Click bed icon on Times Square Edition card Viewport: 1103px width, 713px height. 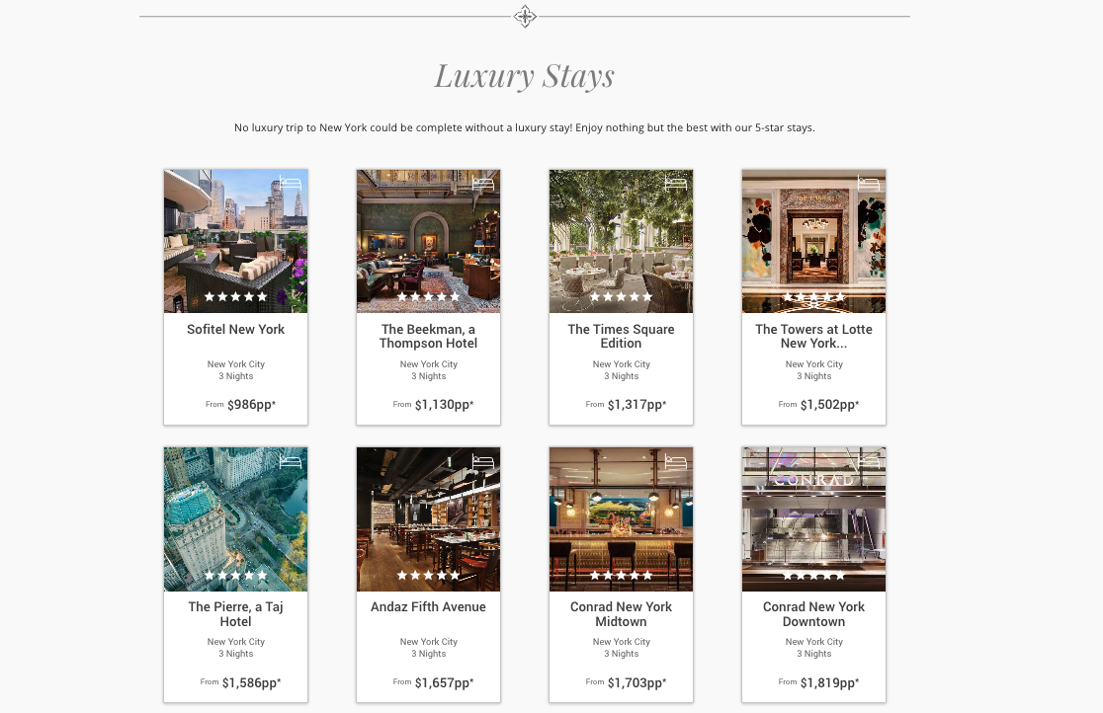tap(676, 184)
